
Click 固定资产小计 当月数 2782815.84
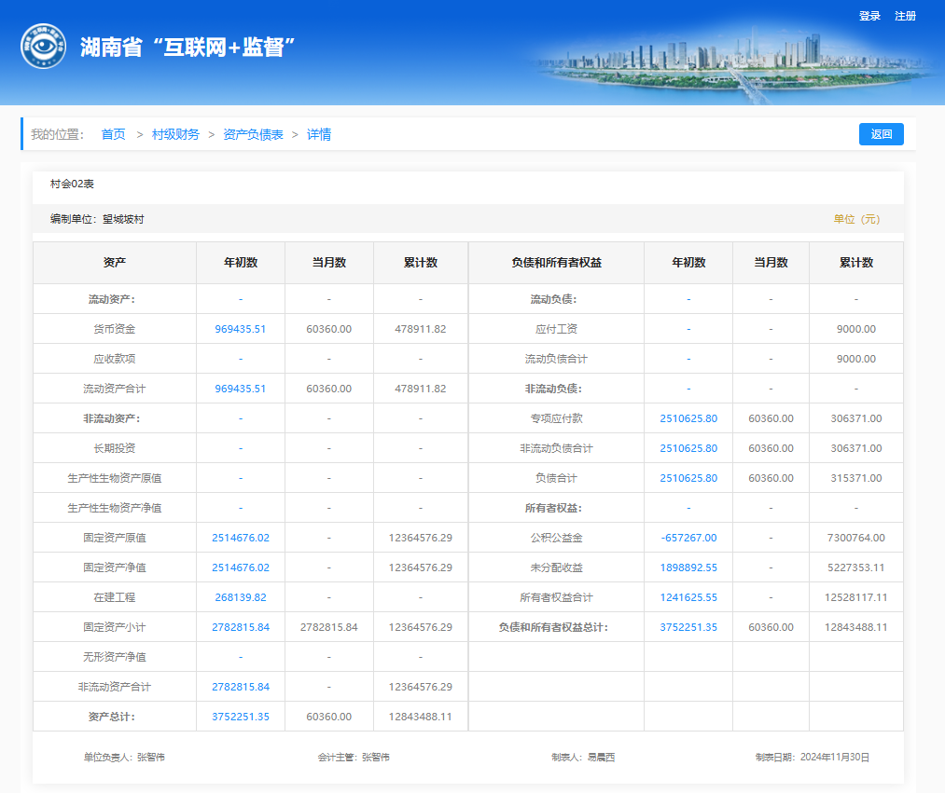[x=329, y=627]
